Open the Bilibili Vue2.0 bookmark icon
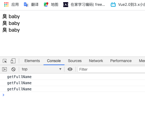Image resolution: width=145 pixels, height=118 pixels. tap(113, 5)
